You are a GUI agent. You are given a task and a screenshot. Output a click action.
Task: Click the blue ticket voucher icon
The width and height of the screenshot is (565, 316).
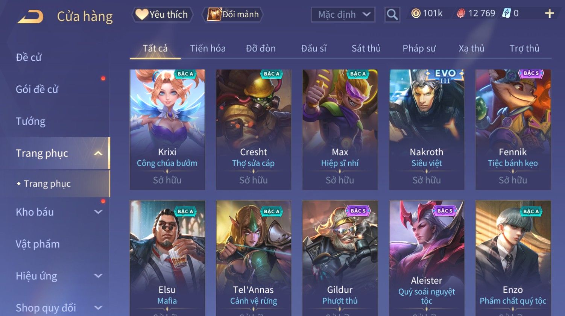(506, 14)
